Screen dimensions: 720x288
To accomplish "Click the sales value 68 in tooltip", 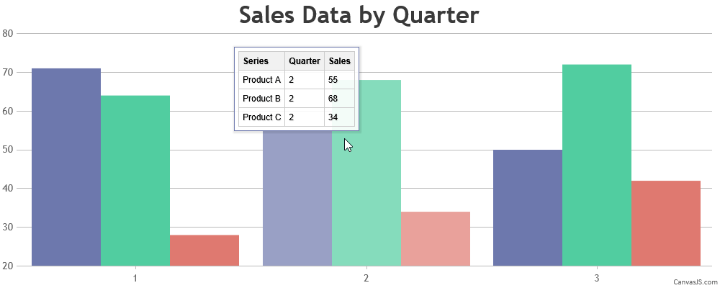I will (x=333, y=99).
